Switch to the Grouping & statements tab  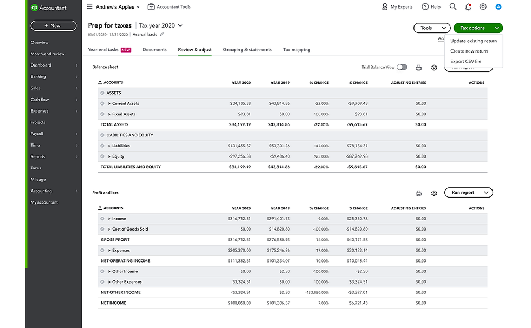(x=247, y=50)
